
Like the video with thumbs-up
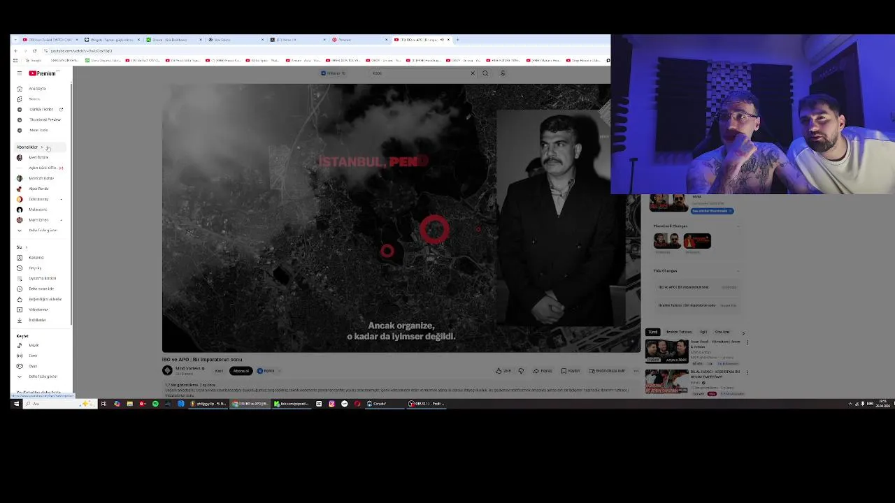(503, 371)
